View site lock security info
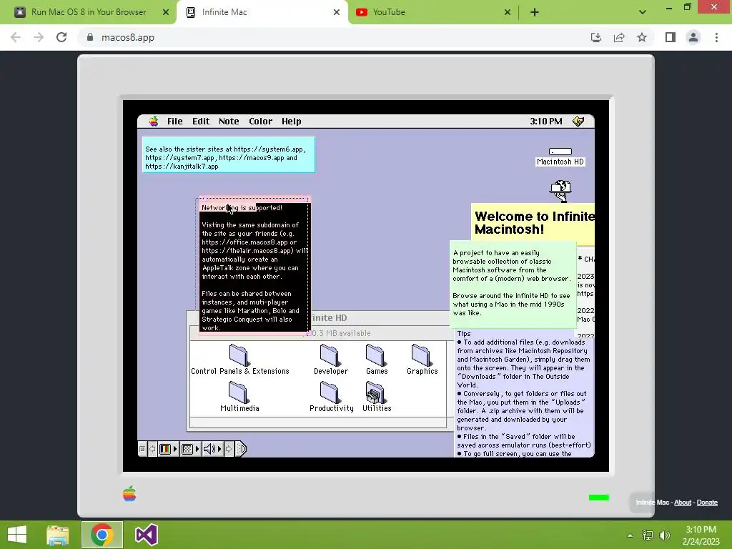 90,37
